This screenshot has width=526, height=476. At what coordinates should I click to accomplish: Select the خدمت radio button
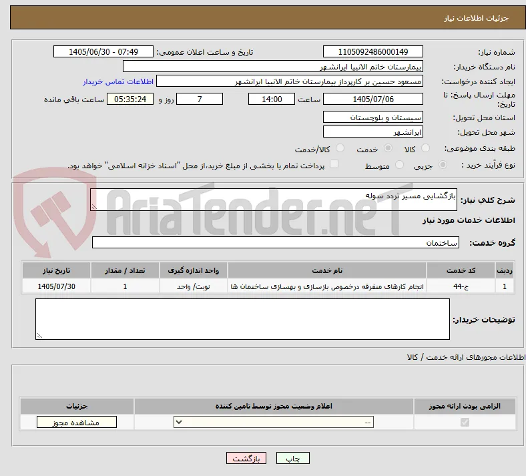[388, 148]
